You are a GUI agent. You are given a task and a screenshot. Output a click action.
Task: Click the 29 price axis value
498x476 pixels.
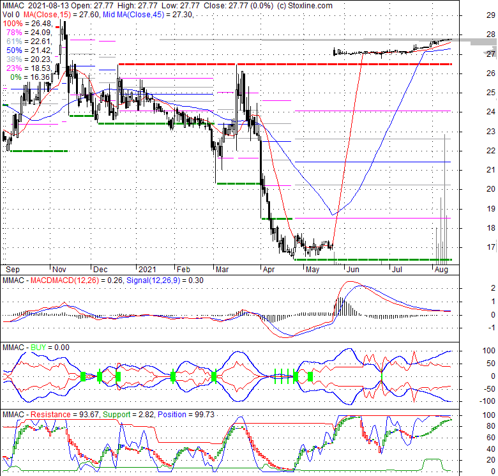[491, 15]
